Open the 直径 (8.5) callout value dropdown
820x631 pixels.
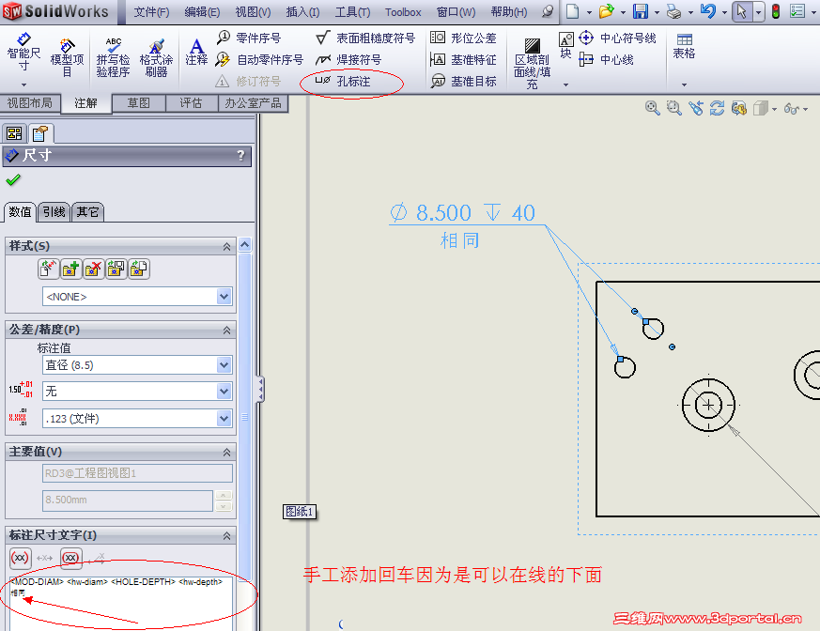pyautogui.click(x=224, y=365)
